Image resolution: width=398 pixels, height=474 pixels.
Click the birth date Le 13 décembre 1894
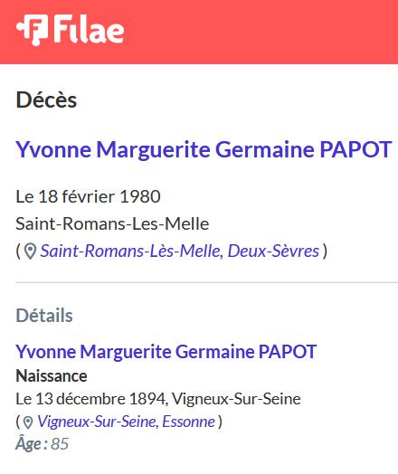point(90,399)
